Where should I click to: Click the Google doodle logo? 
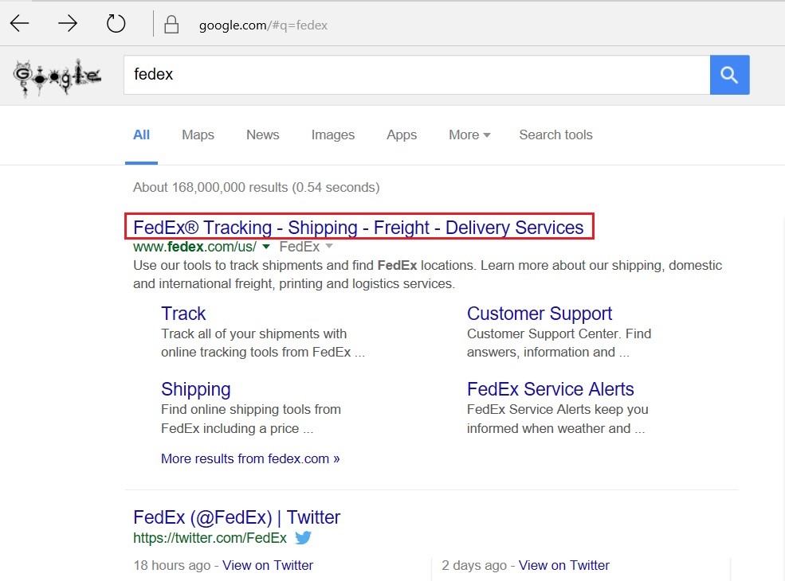coord(57,78)
